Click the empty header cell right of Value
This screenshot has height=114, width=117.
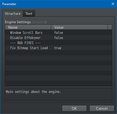coord(110,27)
